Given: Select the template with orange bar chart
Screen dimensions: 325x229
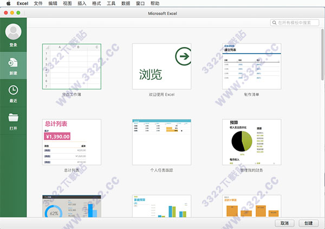Looking at the screenshot, I should (252, 206).
